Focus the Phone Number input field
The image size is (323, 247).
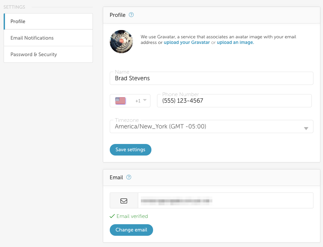tap(234, 101)
